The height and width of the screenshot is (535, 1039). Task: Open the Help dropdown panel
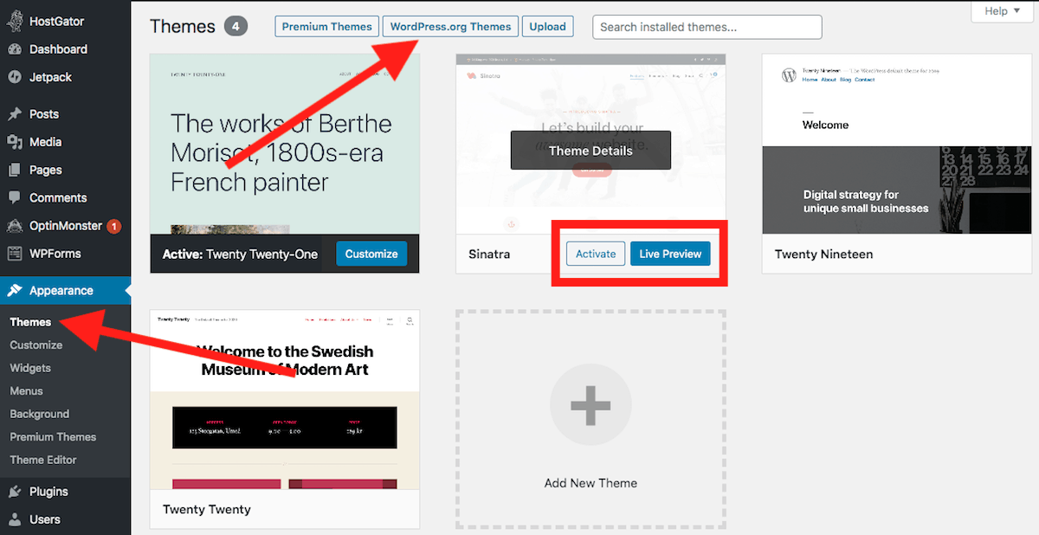tap(1002, 11)
